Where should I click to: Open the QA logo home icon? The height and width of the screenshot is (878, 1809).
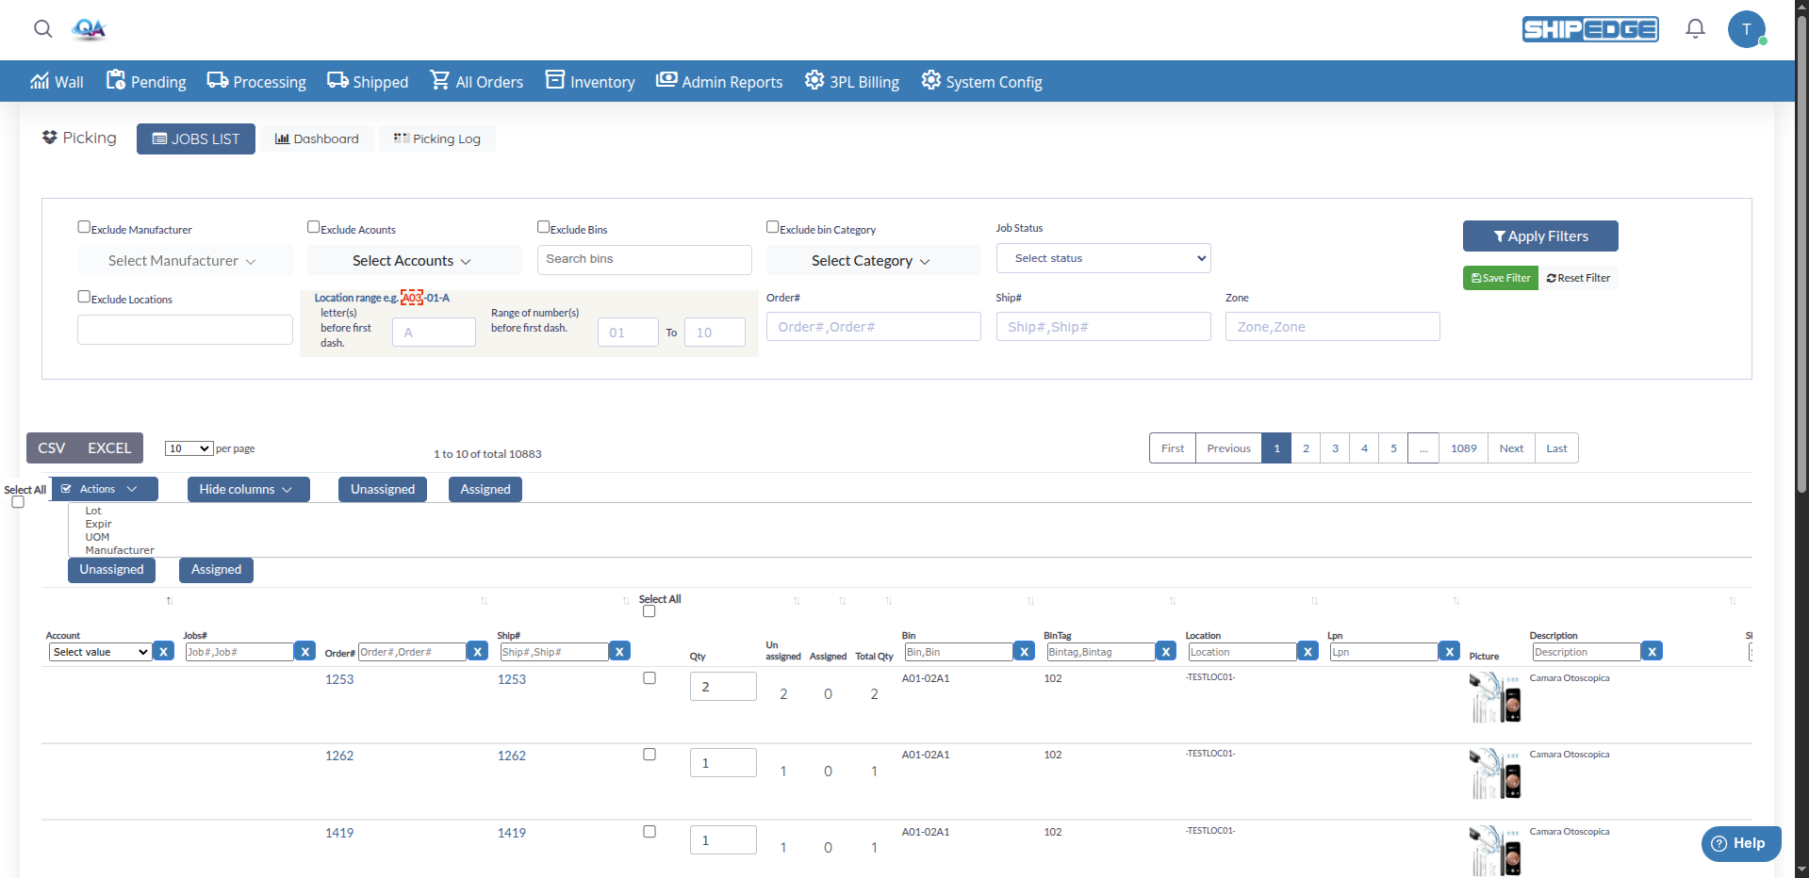click(89, 29)
